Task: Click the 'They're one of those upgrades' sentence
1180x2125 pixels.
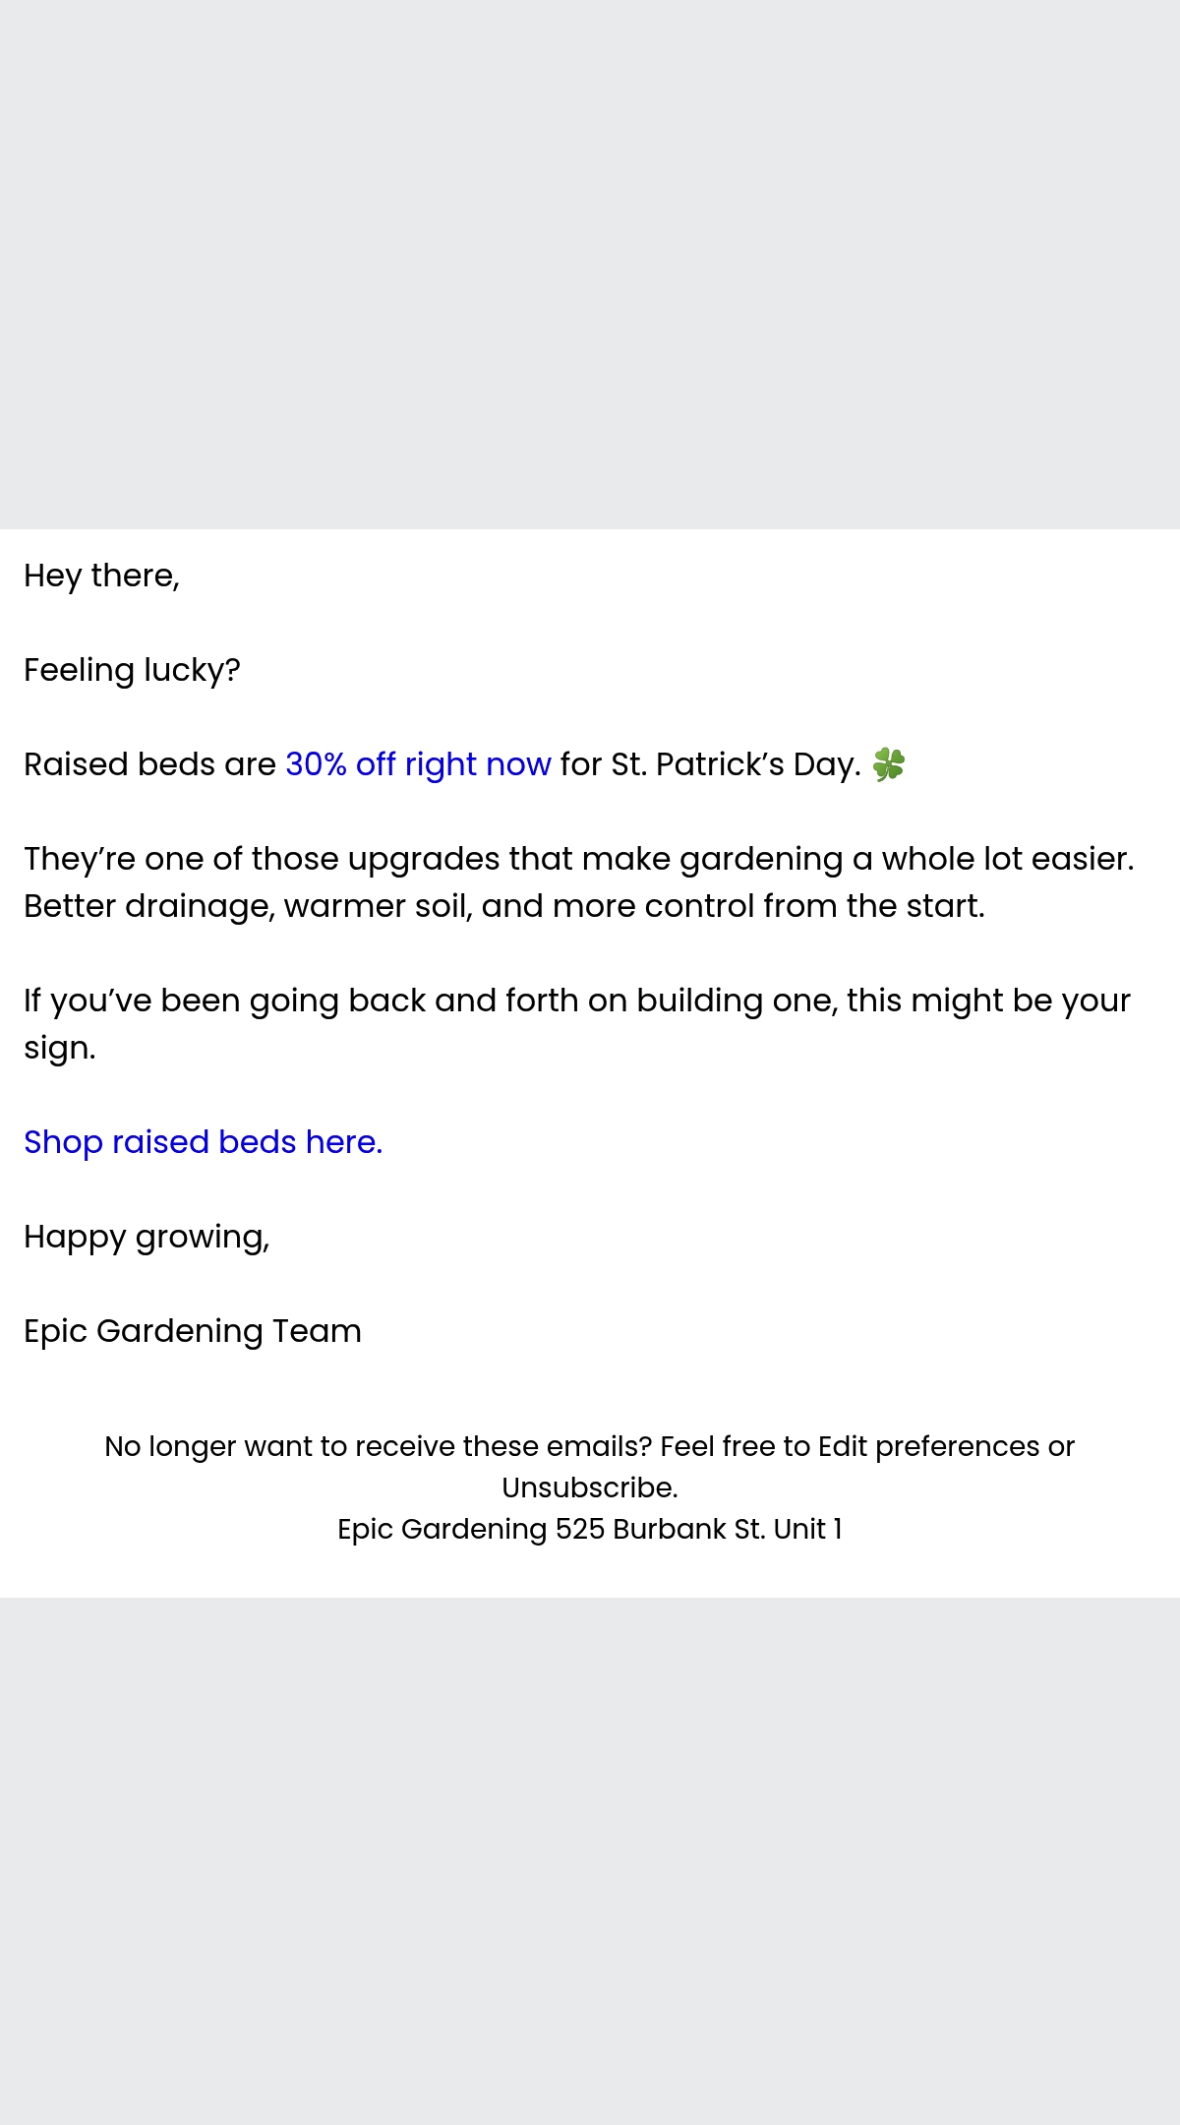Action: (x=579, y=859)
